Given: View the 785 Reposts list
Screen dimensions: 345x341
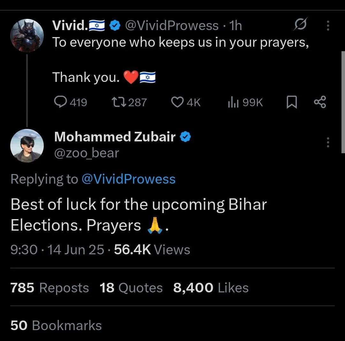Looking at the screenshot, I should [x=50, y=288].
